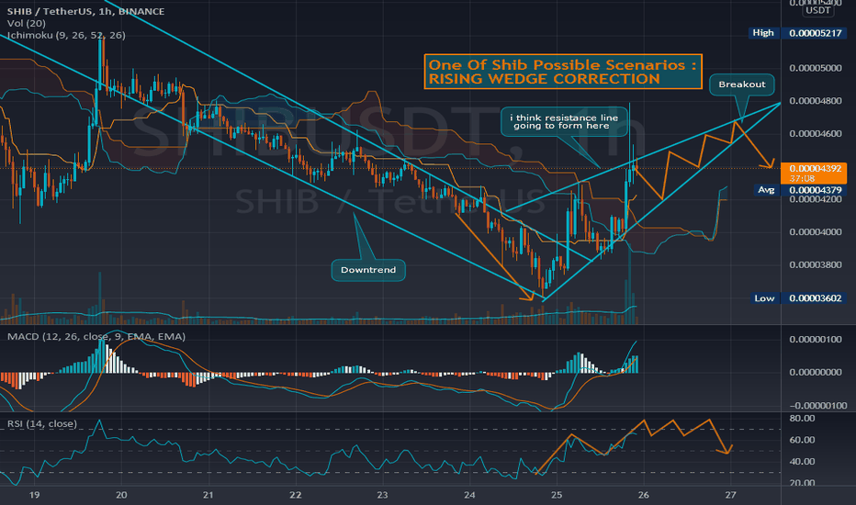
Task: Click the Avg 0.00004379 price label
Action: (800, 190)
